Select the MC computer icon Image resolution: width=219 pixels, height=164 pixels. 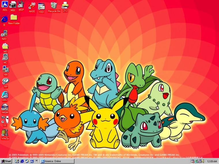click(x=5, y=59)
